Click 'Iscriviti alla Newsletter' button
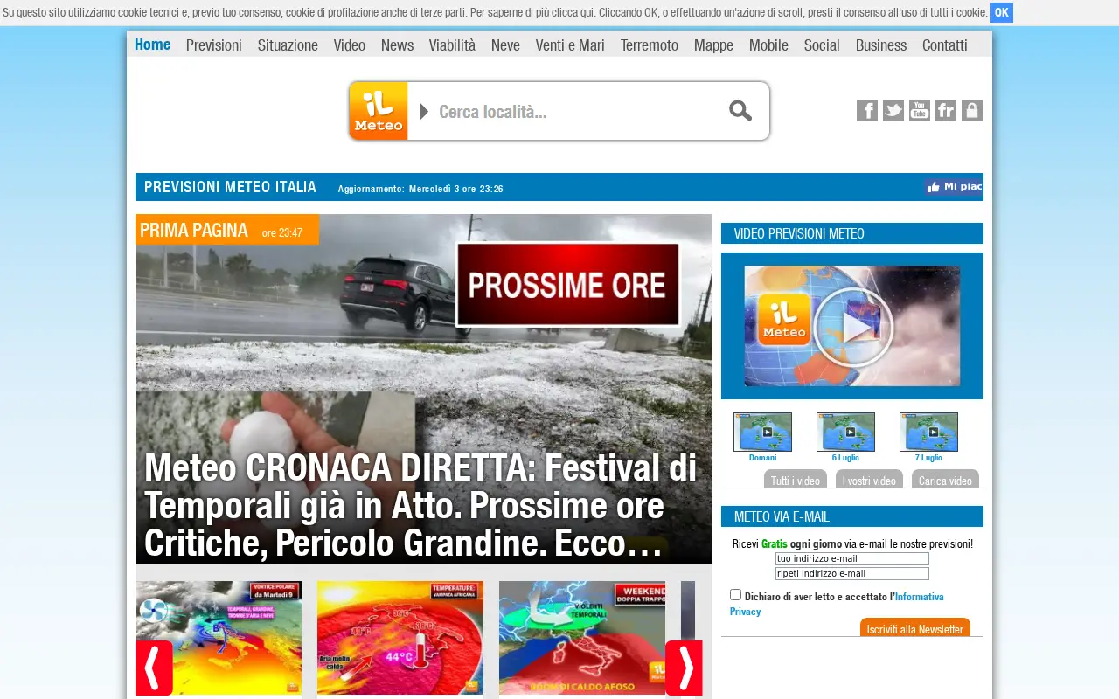1119x699 pixels. point(915,627)
